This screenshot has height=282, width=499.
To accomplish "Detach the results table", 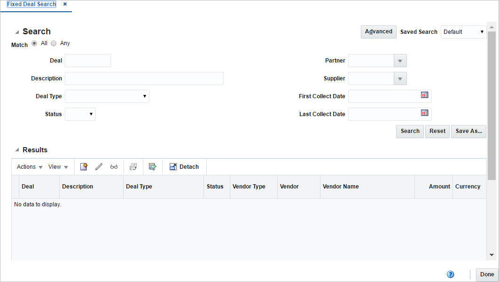I will (x=184, y=166).
